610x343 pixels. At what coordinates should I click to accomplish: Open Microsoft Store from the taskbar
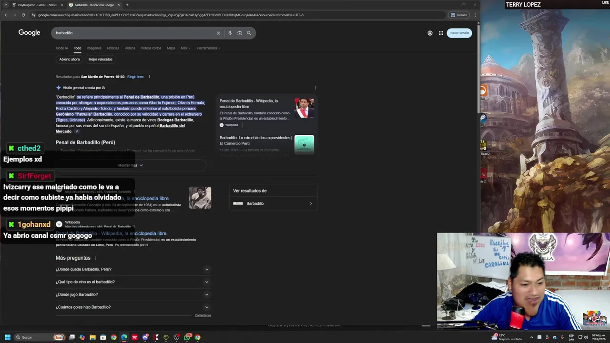(x=103, y=337)
